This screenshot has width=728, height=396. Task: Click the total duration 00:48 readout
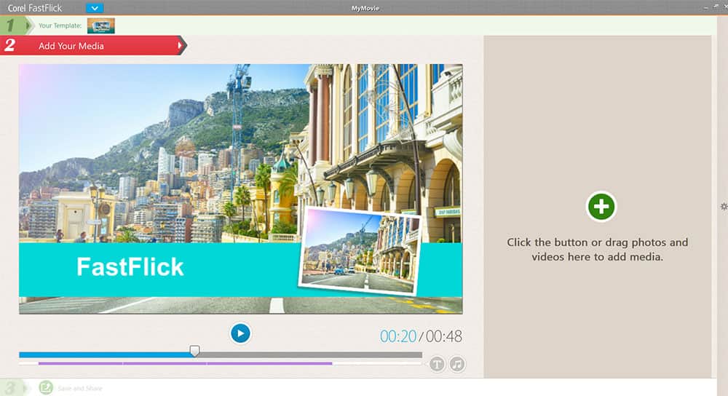pyautogui.click(x=444, y=336)
